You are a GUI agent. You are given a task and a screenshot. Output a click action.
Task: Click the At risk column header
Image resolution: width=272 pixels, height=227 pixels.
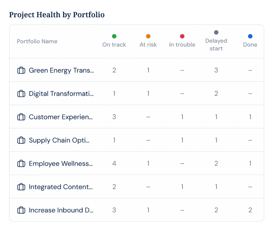[148, 45]
